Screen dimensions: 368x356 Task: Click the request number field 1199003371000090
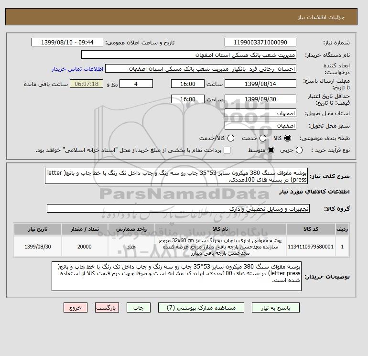[260, 42]
